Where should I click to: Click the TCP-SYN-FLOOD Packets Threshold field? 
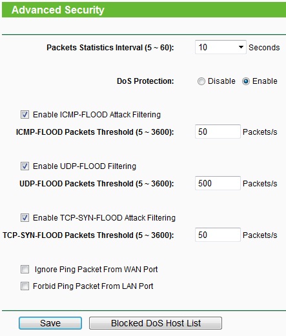click(x=218, y=235)
